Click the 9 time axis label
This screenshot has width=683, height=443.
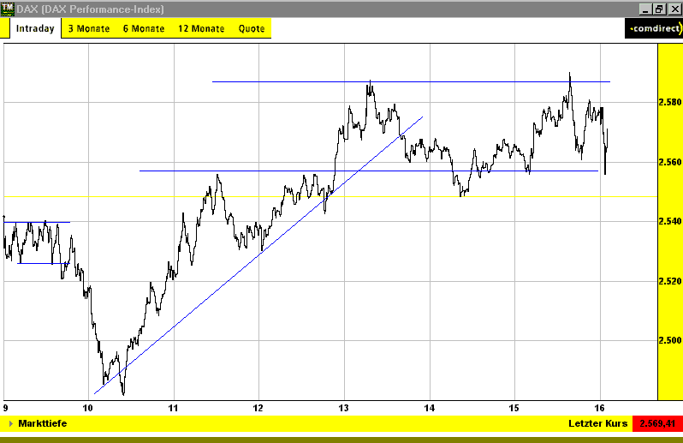(5, 408)
